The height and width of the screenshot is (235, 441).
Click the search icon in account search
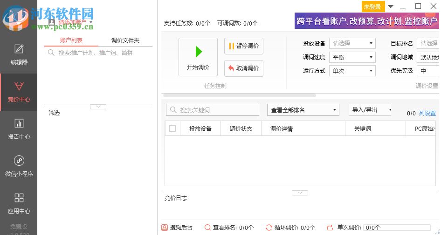[x=51, y=53]
